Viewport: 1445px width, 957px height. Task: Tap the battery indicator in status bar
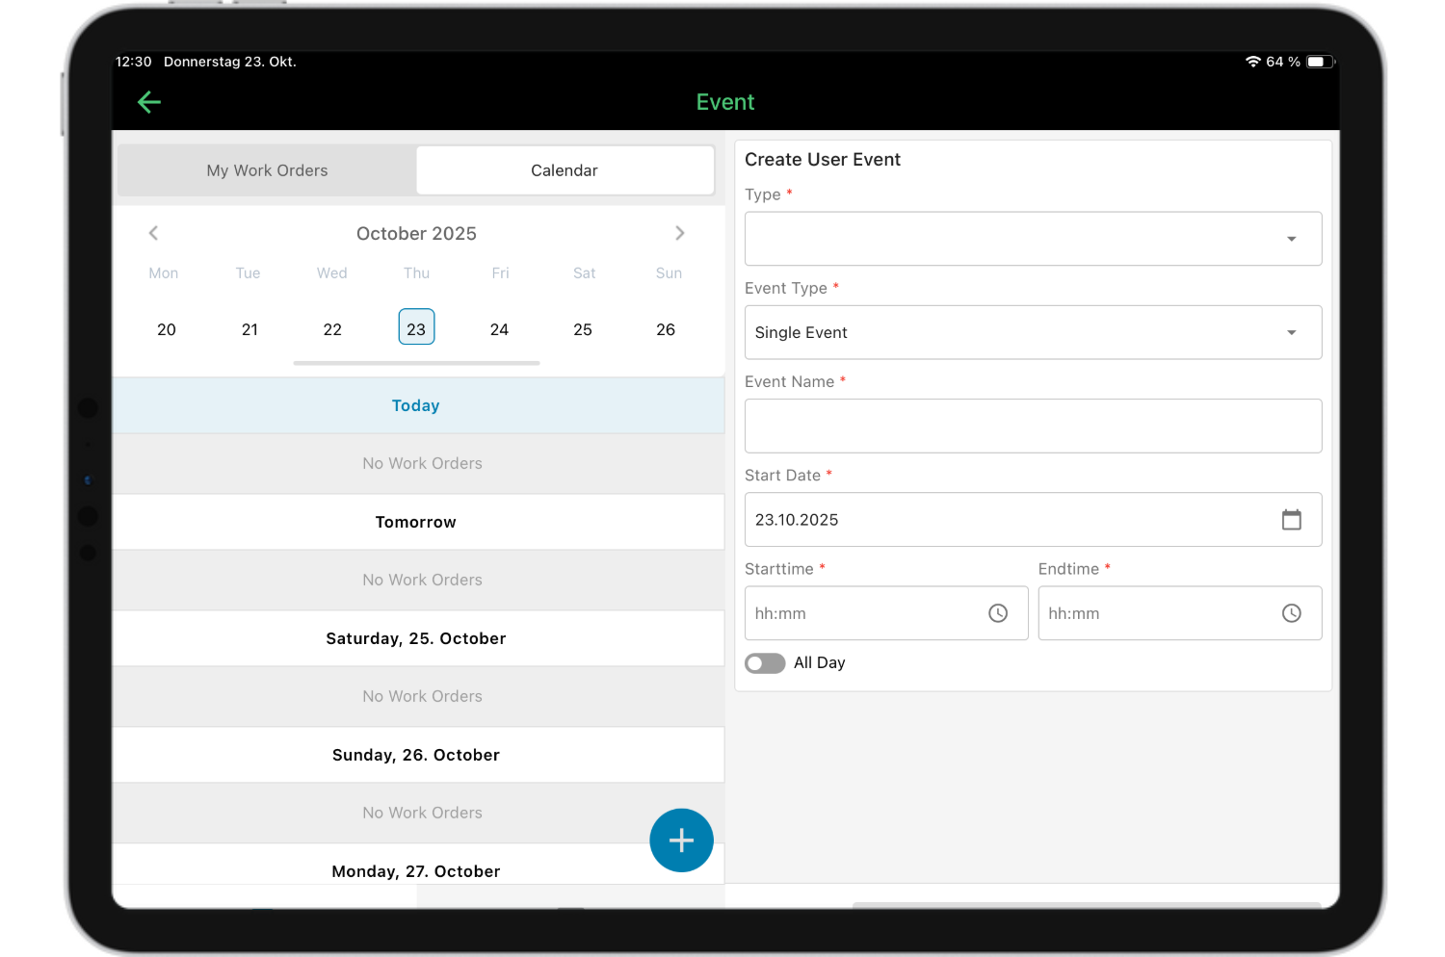pos(1319,62)
